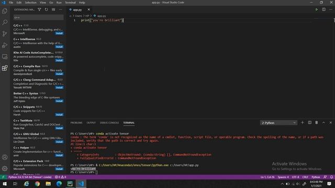Change line endings via CRLF item
The image size is (335, 188).
[x=305, y=177]
